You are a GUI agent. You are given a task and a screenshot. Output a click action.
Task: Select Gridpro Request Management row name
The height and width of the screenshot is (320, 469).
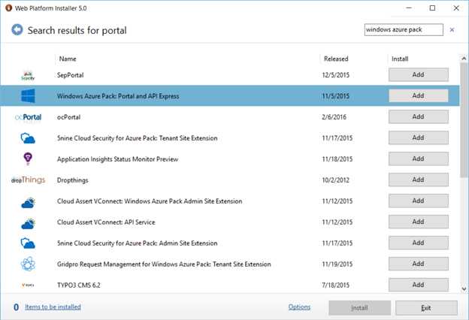click(164, 264)
